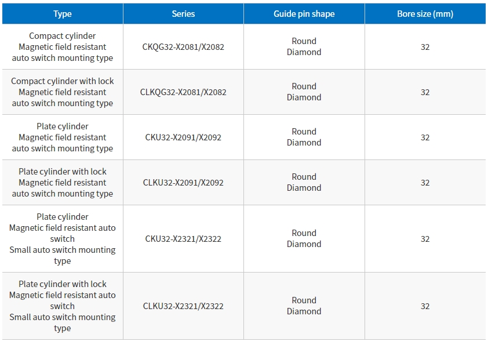Click the Type column header
This screenshot has height=352, width=488.
63,14
